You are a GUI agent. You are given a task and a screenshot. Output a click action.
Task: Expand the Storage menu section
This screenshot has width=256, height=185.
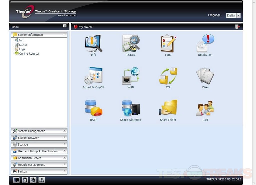coord(39,144)
